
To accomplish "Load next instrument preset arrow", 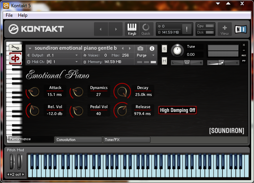I will [130, 48].
